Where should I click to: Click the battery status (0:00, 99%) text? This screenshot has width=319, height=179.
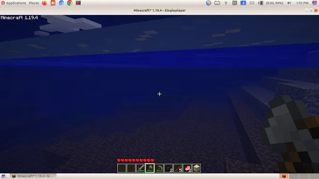274,3
